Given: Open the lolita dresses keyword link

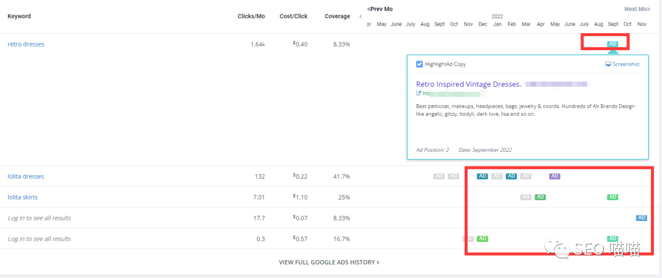Looking at the screenshot, I should 26,176.
